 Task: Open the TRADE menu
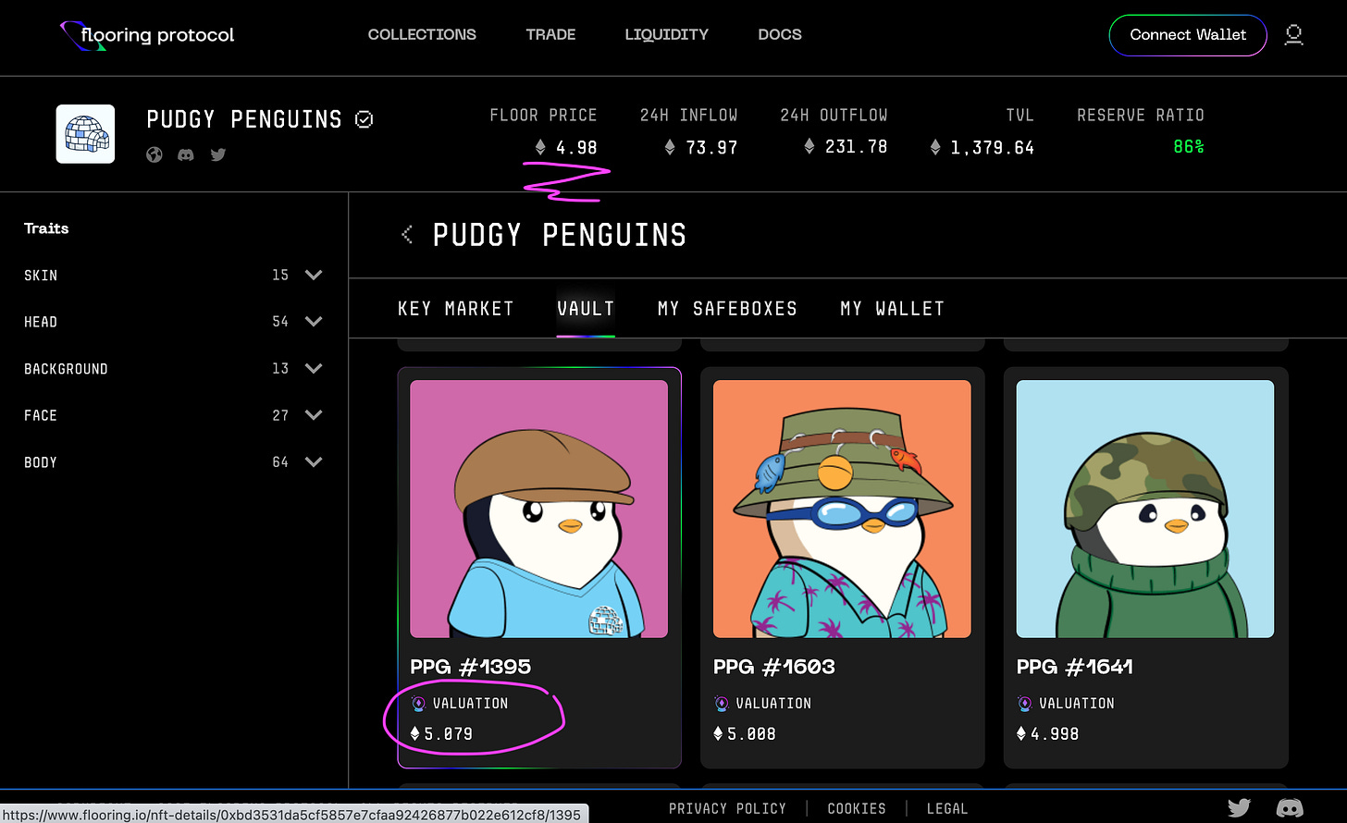coord(550,34)
